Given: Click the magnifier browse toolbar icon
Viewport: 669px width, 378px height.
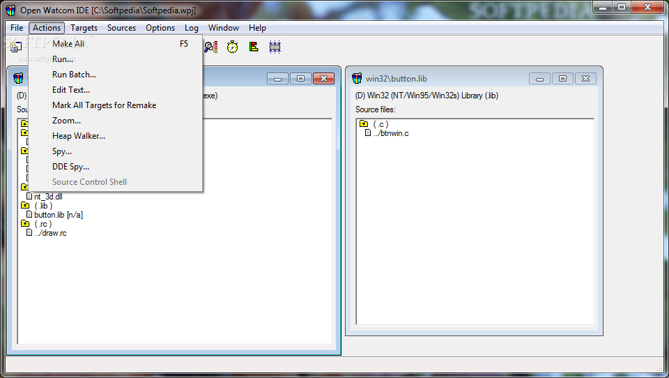Looking at the screenshot, I should point(210,47).
